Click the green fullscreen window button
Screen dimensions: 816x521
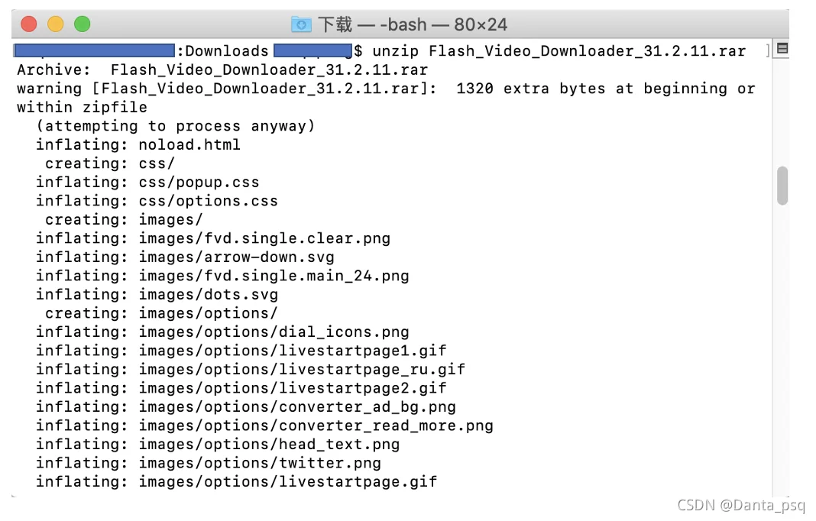click(83, 24)
